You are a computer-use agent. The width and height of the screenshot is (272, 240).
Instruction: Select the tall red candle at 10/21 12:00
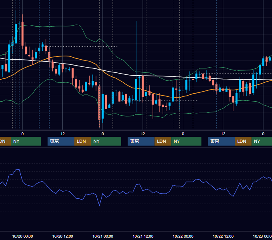point(143,86)
